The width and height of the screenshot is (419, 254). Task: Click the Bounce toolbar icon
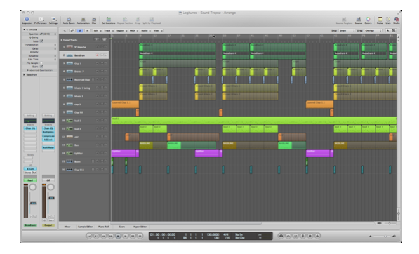coord(358,20)
